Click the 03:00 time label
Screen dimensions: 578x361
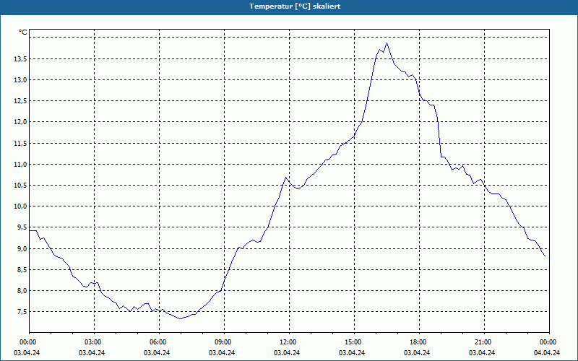pyautogui.click(x=94, y=342)
